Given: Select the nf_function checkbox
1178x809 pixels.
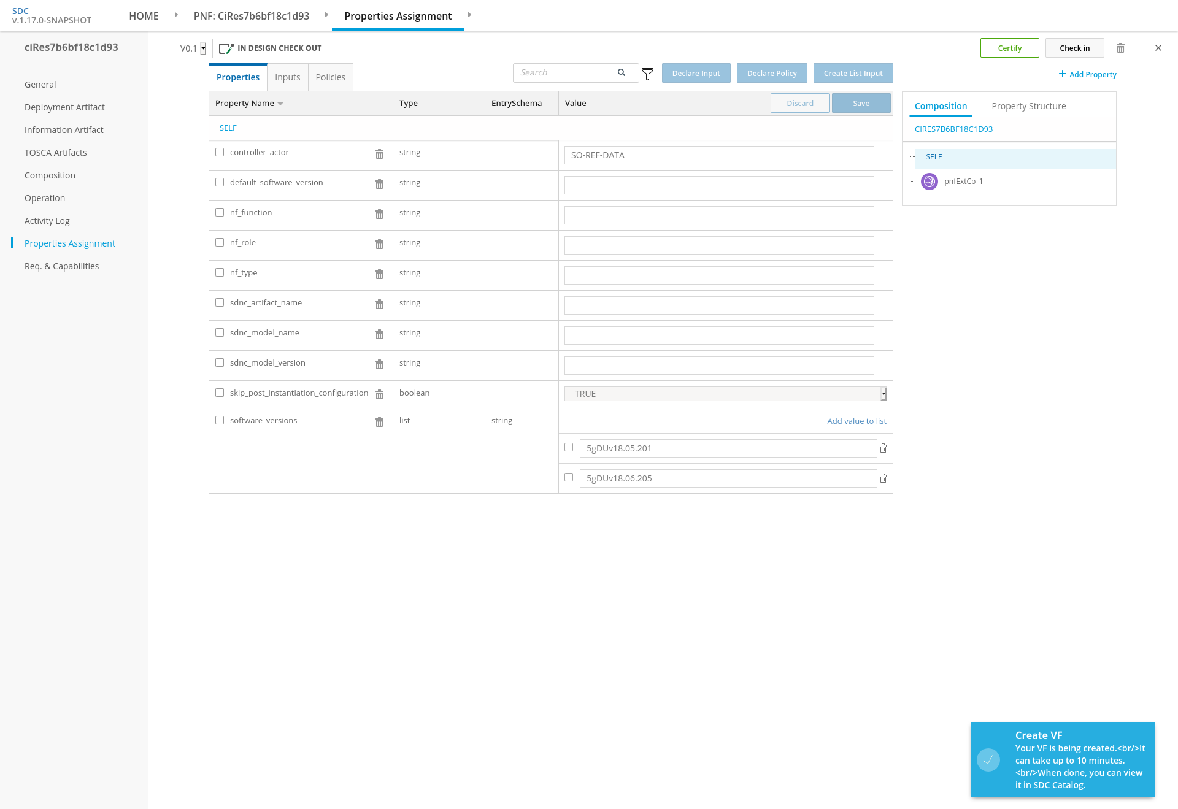Looking at the screenshot, I should click(220, 212).
